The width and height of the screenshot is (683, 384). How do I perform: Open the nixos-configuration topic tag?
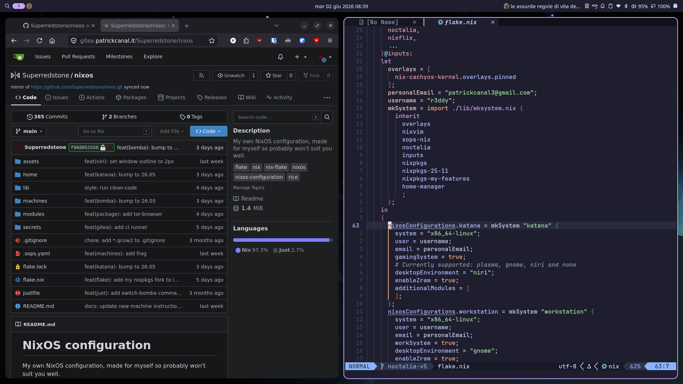tap(259, 177)
